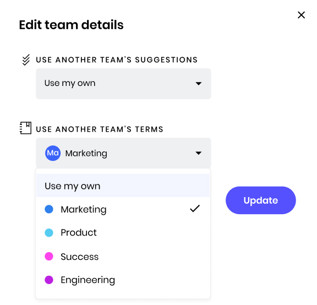Click the 'Use another team's terms' label

100,129
